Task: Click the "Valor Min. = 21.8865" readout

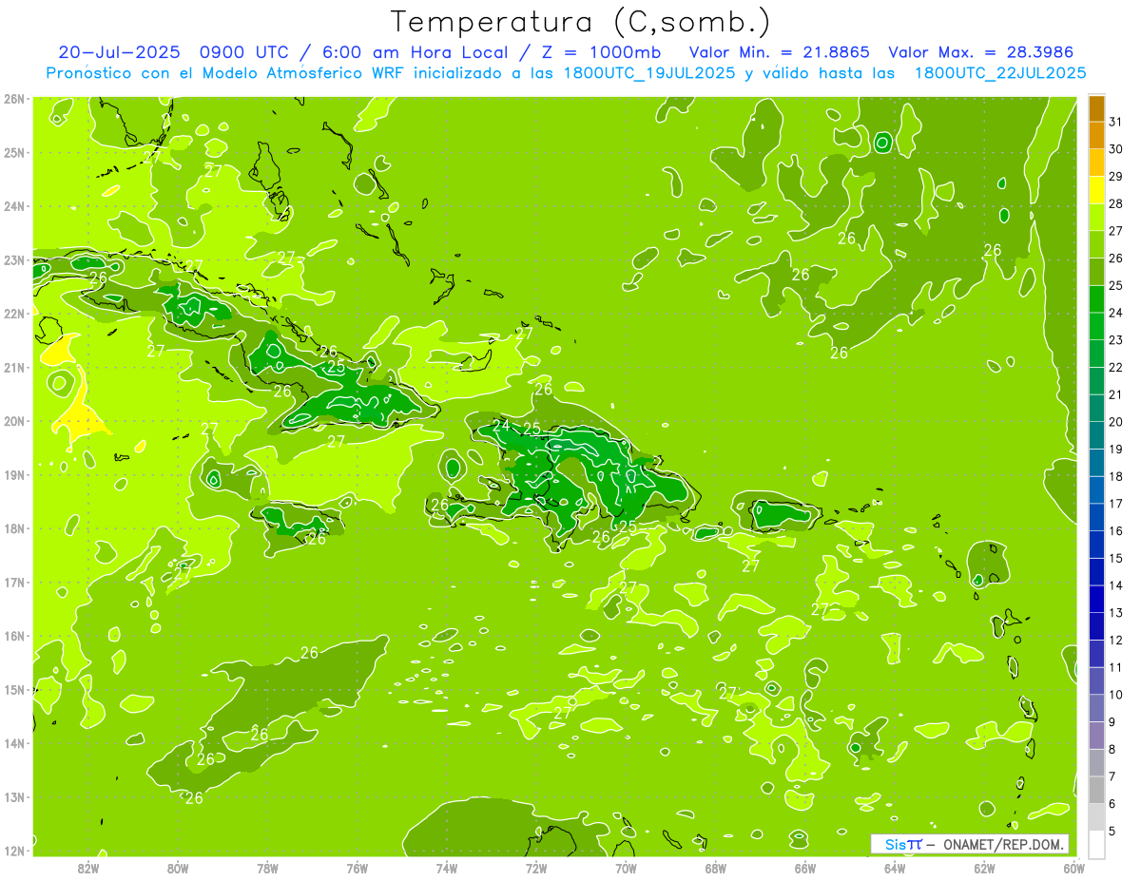Action: click(x=780, y=52)
